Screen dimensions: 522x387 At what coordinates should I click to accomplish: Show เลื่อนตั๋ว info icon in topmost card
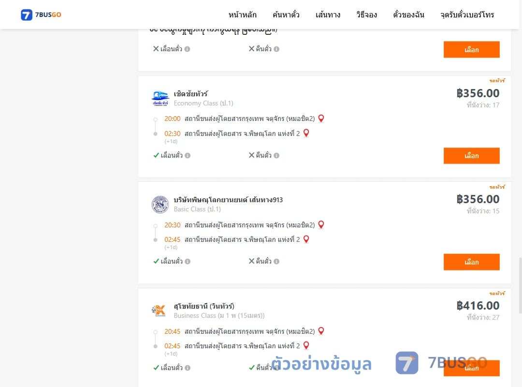pyautogui.click(x=188, y=49)
